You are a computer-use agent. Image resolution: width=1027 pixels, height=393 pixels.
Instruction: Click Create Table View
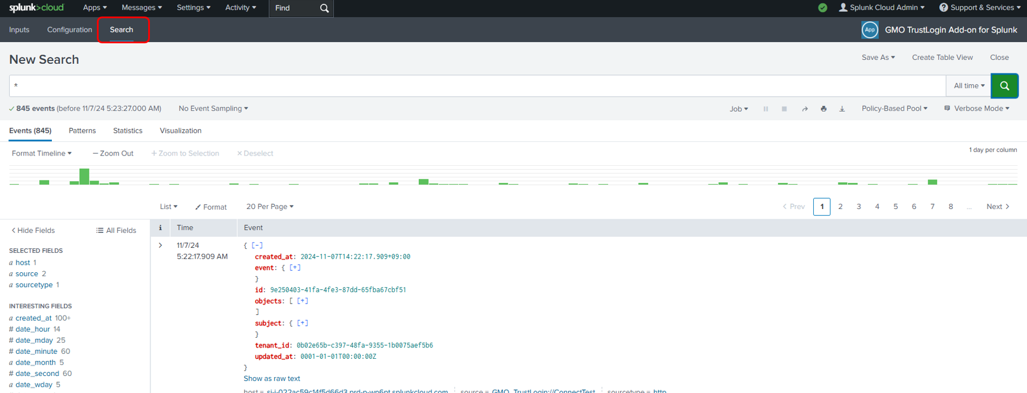942,58
